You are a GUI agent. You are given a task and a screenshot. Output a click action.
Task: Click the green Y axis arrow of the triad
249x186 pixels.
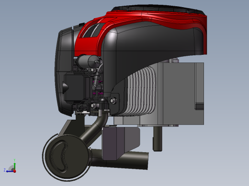(x=14, y=166)
